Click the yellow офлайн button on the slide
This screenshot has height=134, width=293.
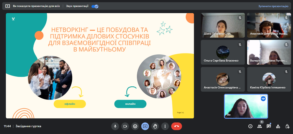tap(70, 104)
